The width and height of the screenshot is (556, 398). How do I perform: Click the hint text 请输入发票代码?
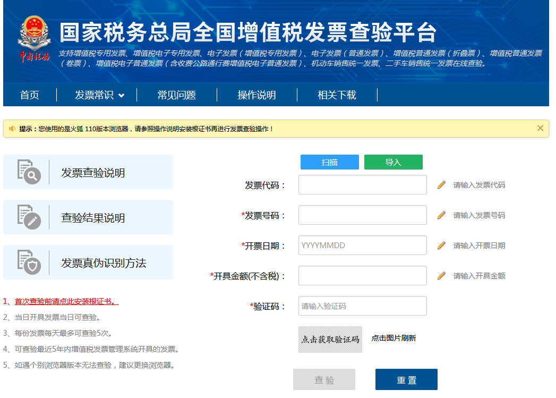pos(479,185)
